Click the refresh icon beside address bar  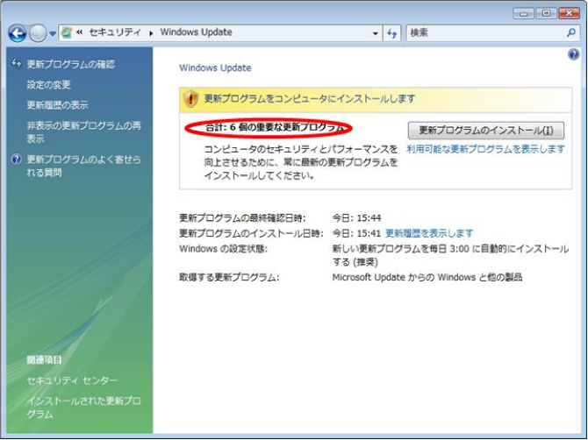point(392,32)
